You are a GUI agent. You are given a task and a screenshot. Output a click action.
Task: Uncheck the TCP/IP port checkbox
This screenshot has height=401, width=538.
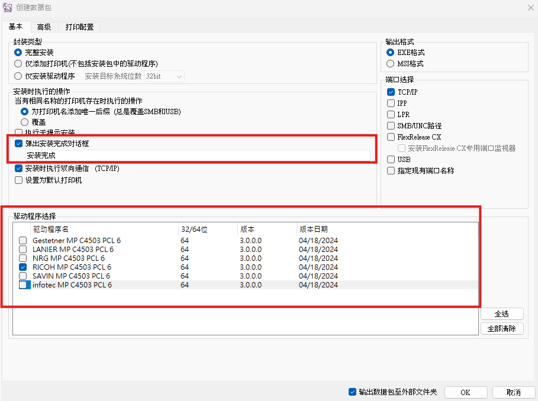coord(391,92)
